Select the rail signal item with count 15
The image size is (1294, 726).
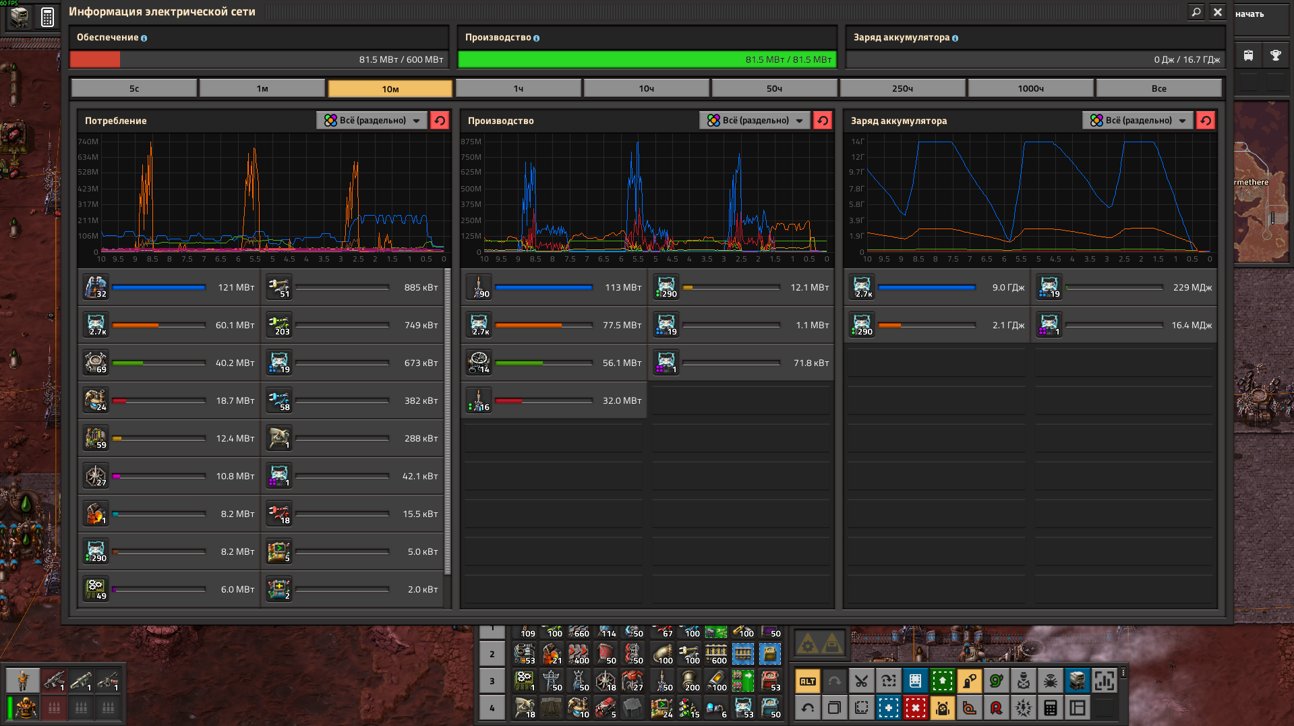tap(689, 707)
